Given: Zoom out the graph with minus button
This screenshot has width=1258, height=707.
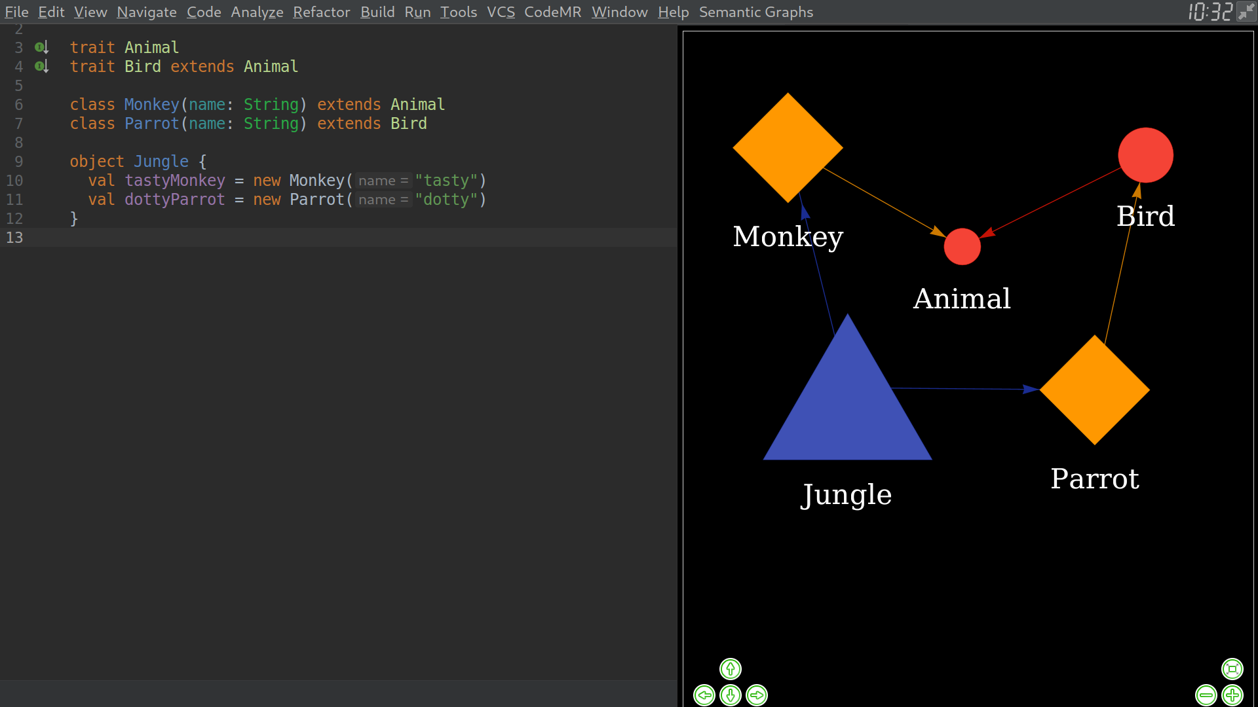Looking at the screenshot, I should [x=1206, y=695].
